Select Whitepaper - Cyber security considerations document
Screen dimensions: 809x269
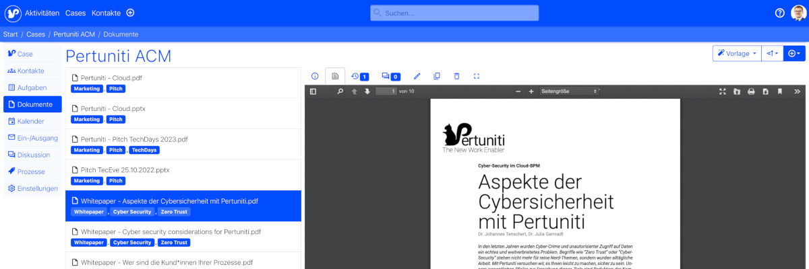[183, 237]
